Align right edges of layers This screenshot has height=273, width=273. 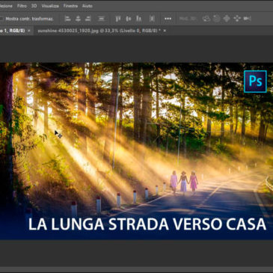click(88, 19)
